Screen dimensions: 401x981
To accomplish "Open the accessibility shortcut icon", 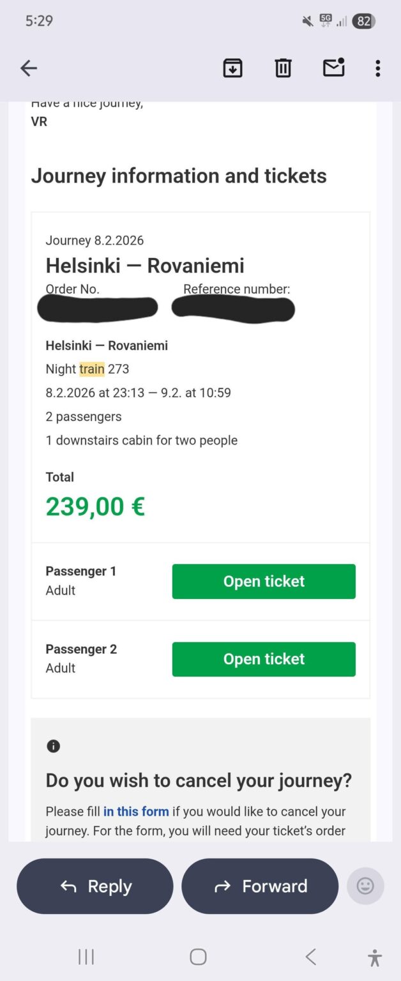I will click(374, 956).
